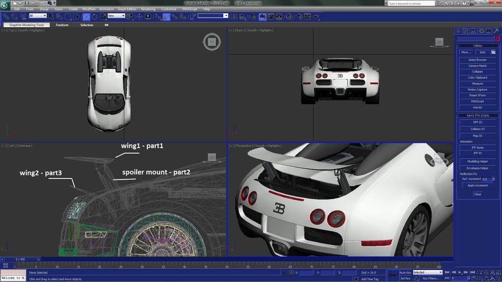Click the ViewCube in the Top viewport

211,42
